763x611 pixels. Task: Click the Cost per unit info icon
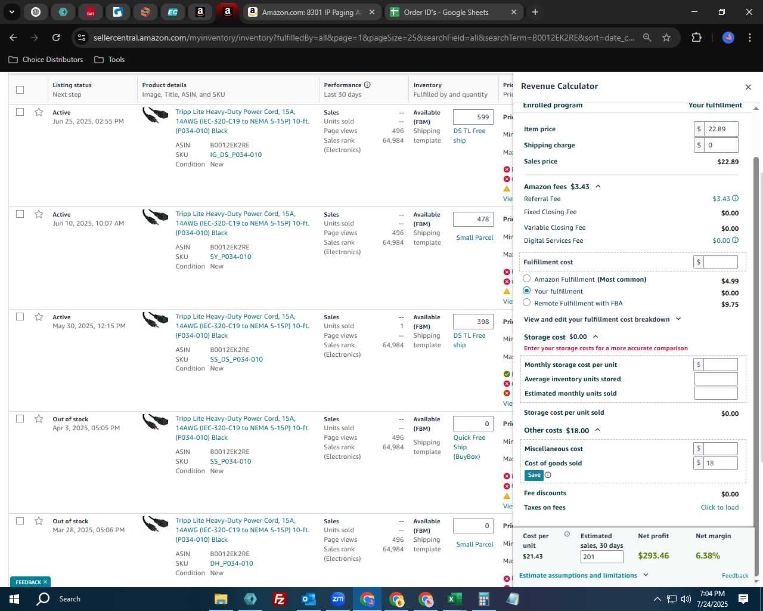pos(567,534)
